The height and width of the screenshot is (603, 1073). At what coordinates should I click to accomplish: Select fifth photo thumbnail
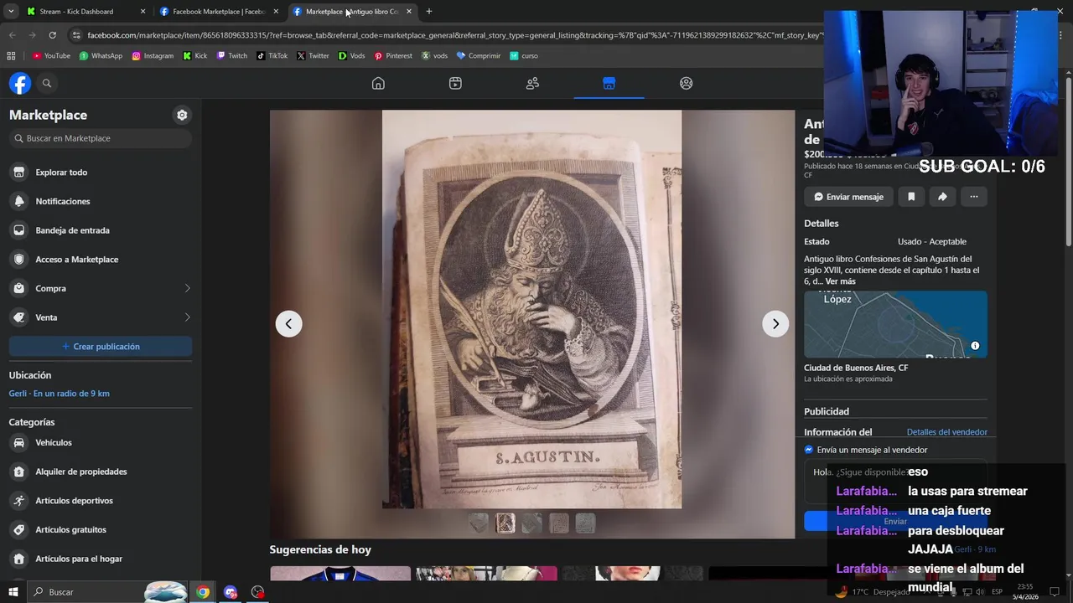tap(585, 523)
